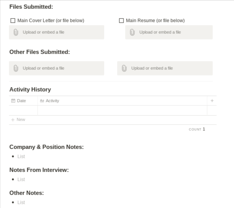Check the Main Resume checkbox
This screenshot has width=234, height=208.
point(122,21)
